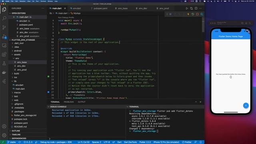Select iPhone 12 Pro device in status bar
Screen dimensions: 256x144
point(166,142)
